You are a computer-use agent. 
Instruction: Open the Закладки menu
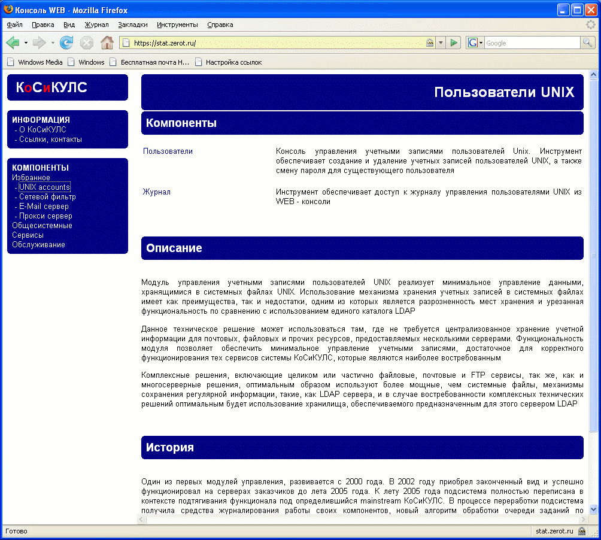pos(133,25)
